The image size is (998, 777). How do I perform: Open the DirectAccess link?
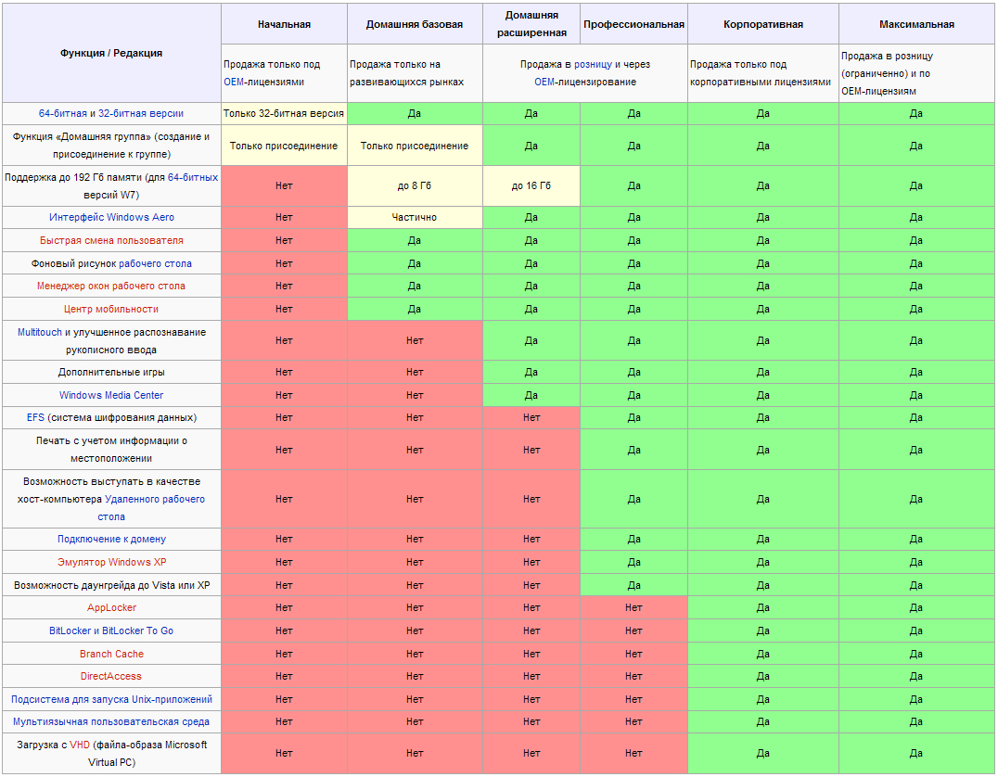tap(111, 677)
